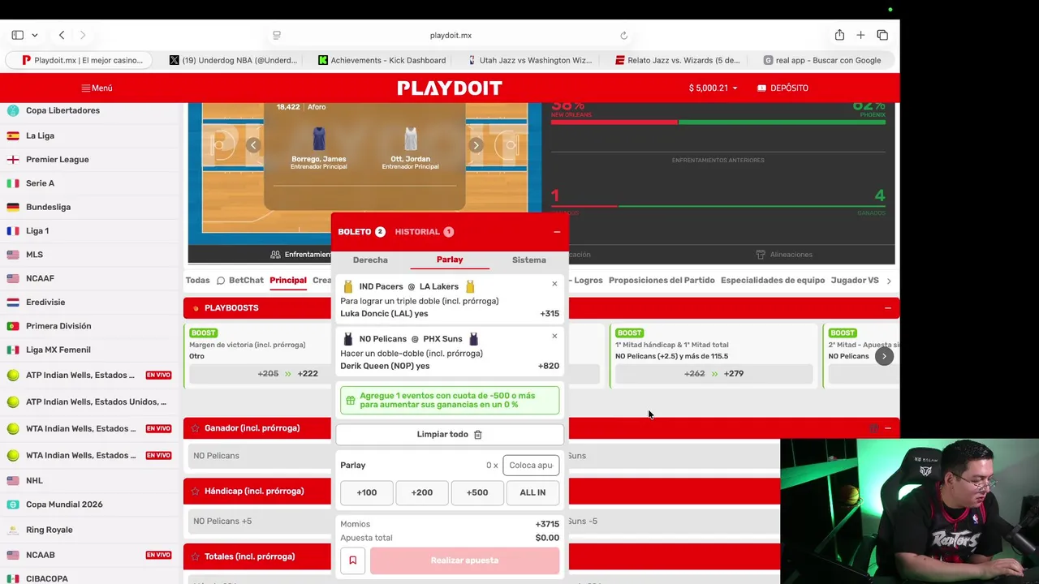The width and height of the screenshot is (1039, 584).
Task: Open Proposiciones del Partido tab
Action: pyautogui.click(x=662, y=281)
